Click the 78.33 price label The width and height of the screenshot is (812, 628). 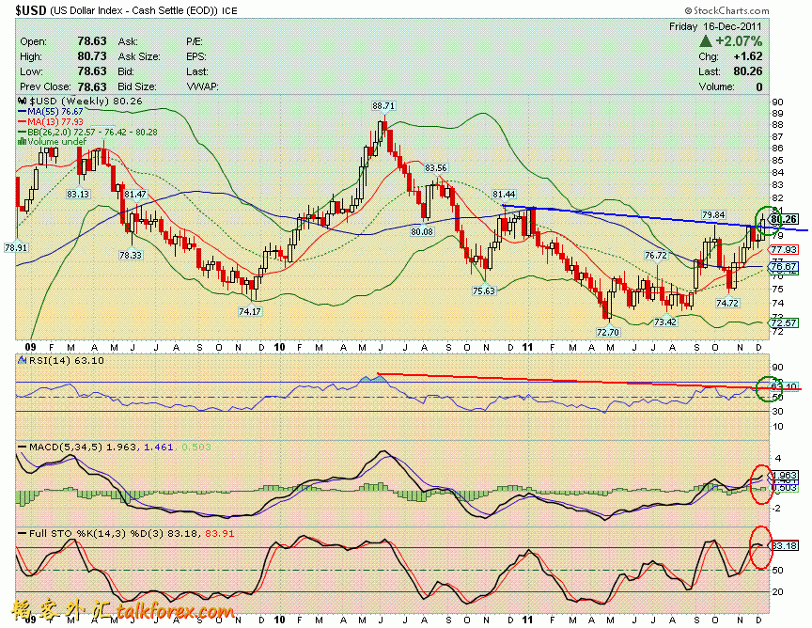pos(130,255)
